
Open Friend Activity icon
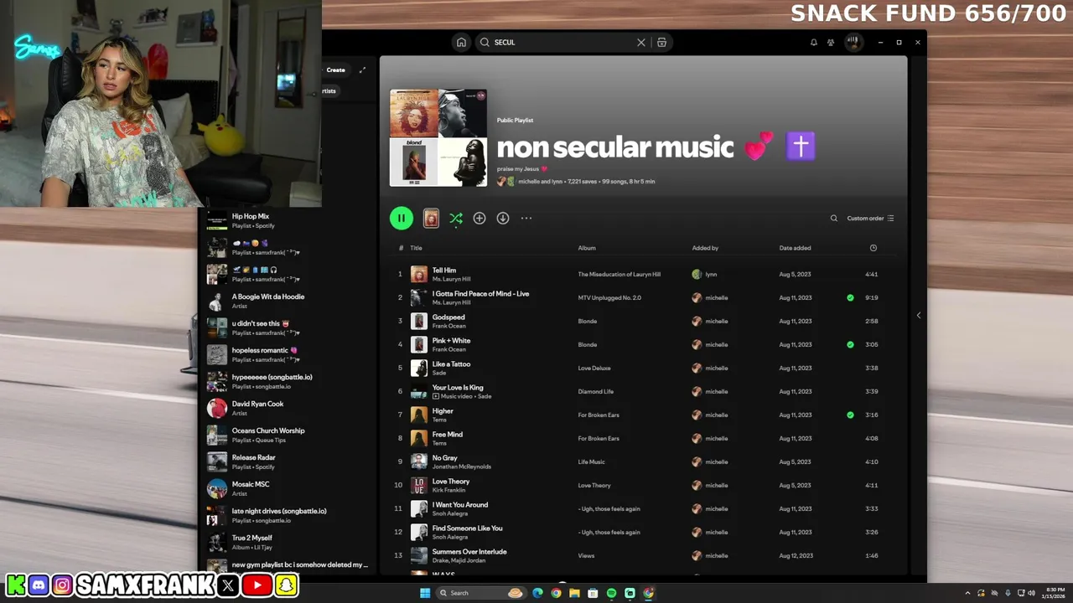[831, 42]
